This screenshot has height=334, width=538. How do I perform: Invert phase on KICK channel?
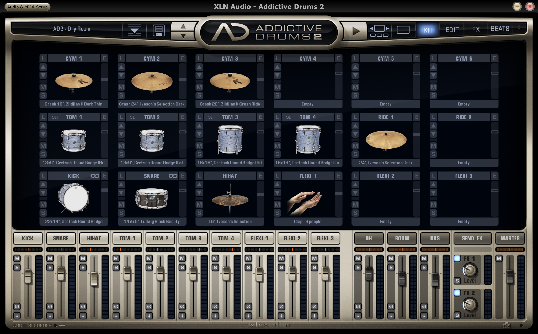coord(17,306)
